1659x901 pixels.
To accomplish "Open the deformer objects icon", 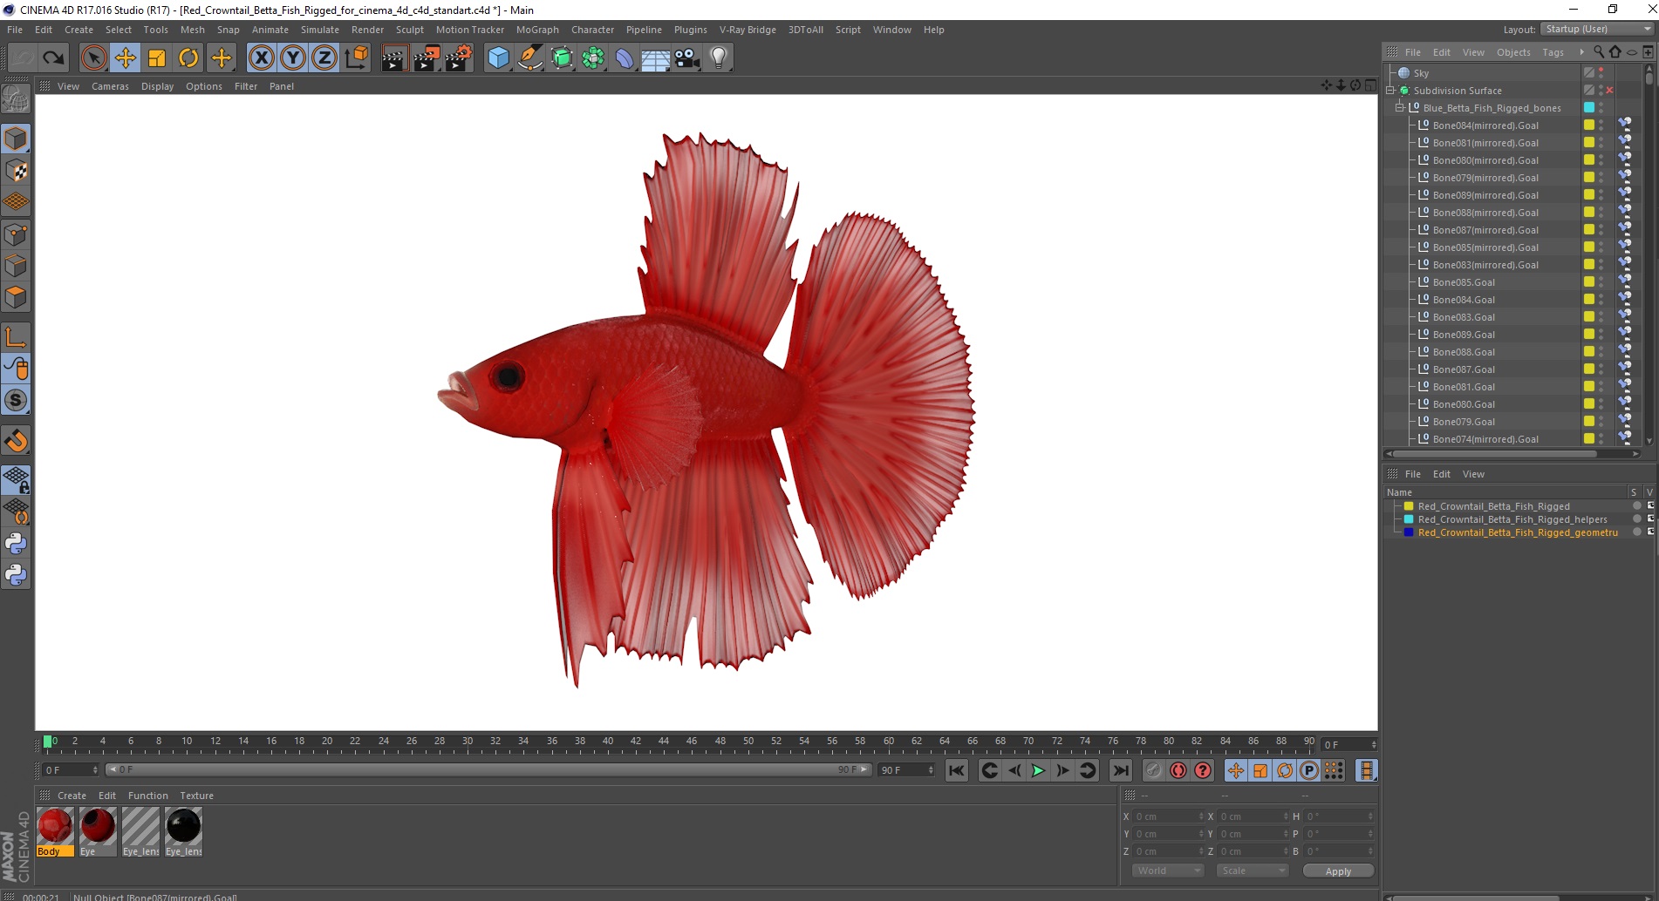I will [x=625, y=58].
